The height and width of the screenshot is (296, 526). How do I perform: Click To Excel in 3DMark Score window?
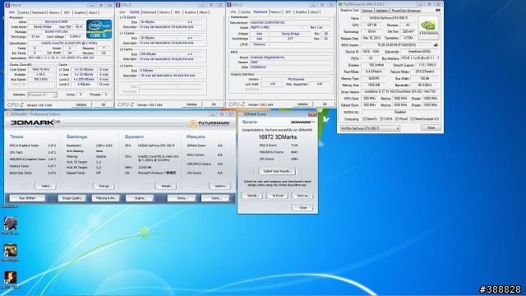click(278, 196)
